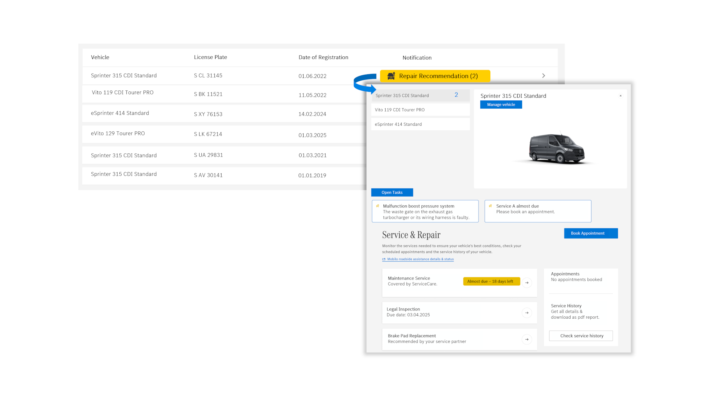Expand the Repair Recommendation row chevron
The image size is (716, 403).
pyautogui.click(x=544, y=75)
